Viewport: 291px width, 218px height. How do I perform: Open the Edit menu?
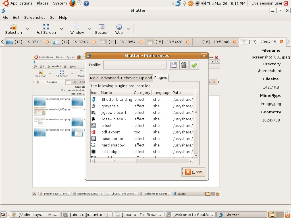[x=16, y=17]
